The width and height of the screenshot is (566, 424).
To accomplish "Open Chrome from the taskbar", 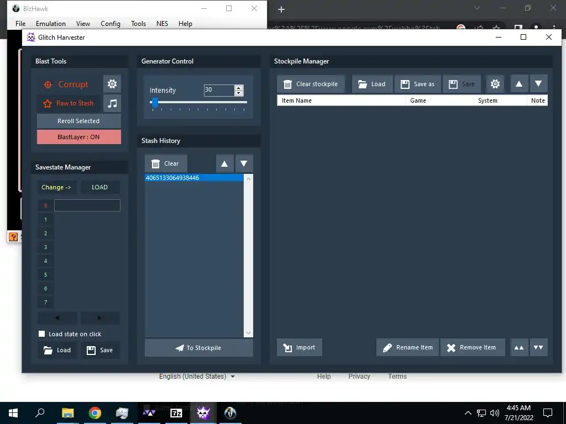I will click(x=95, y=413).
